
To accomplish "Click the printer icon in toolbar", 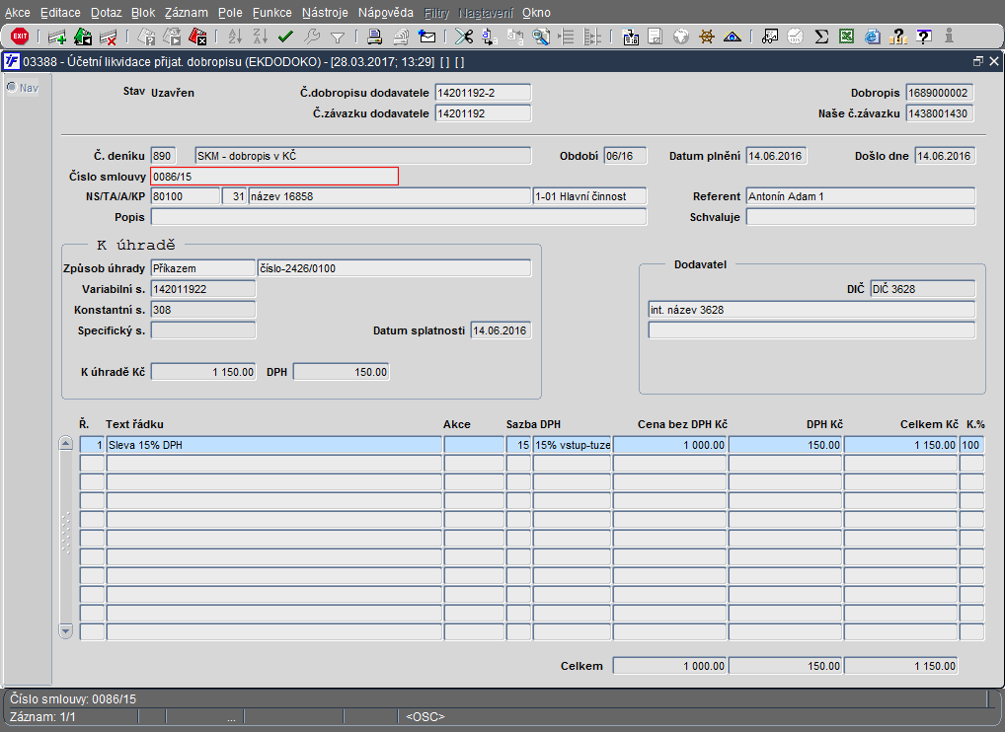I will click(x=375, y=37).
